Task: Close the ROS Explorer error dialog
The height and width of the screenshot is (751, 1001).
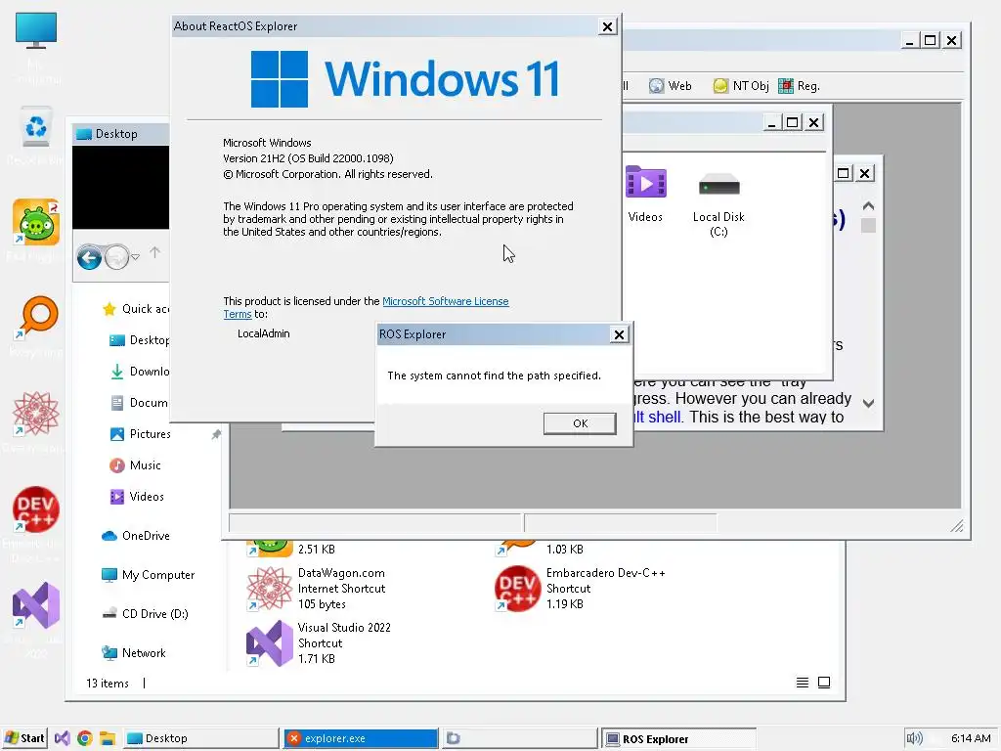Action: tap(619, 334)
